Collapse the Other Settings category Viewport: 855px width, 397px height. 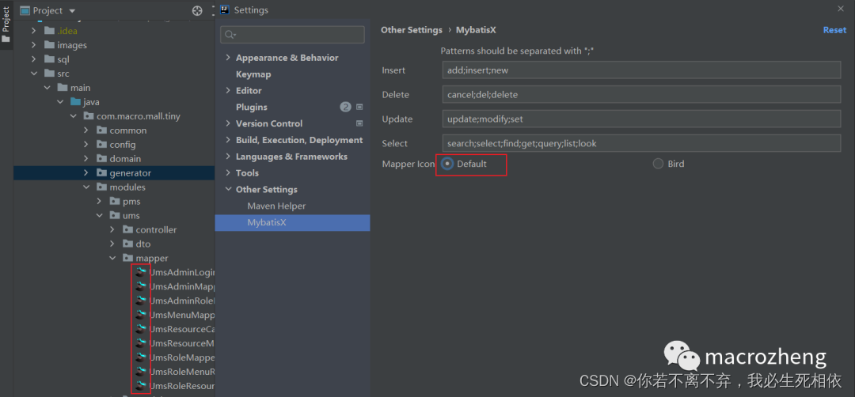[x=228, y=190]
